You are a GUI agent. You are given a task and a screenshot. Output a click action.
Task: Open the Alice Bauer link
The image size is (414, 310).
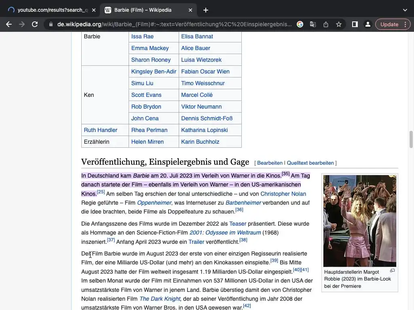coord(196,48)
